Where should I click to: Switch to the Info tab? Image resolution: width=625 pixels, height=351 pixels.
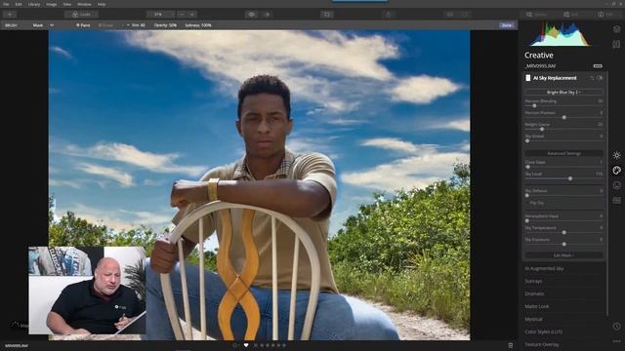[x=605, y=15]
